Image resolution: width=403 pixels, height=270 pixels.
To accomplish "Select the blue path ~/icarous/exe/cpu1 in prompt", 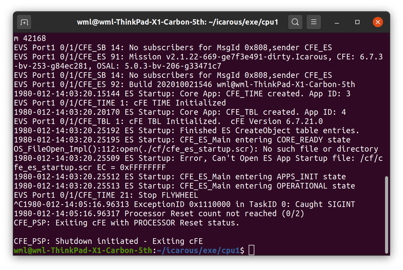I will pyautogui.click(x=197, y=250).
